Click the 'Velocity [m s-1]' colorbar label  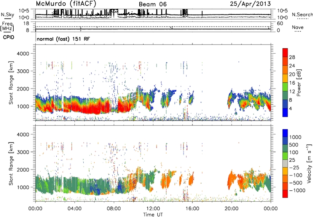point(309,163)
